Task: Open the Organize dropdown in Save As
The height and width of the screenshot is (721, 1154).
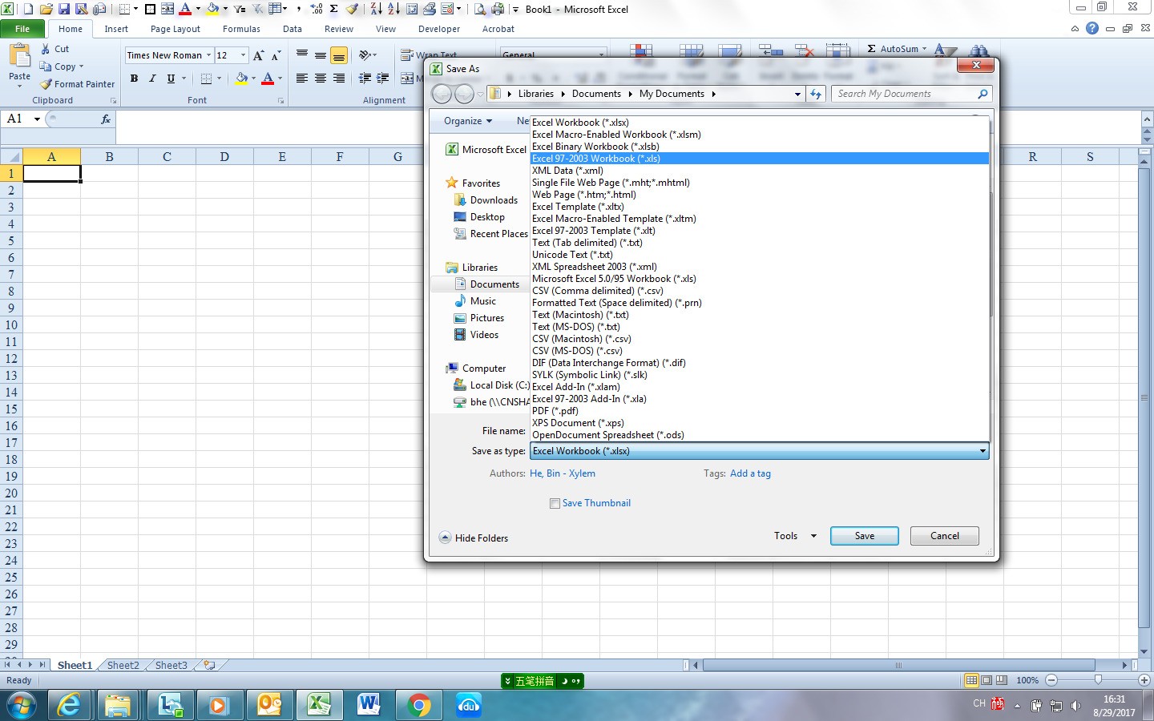Action: coord(468,121)
